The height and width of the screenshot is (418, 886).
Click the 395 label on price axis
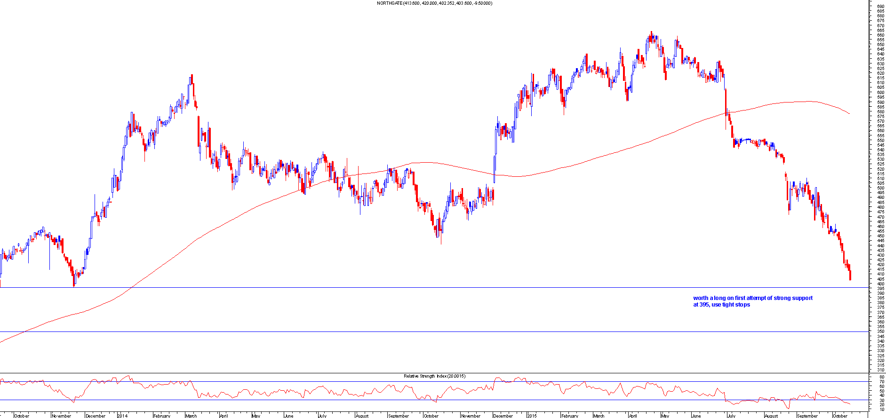[880, 288]
